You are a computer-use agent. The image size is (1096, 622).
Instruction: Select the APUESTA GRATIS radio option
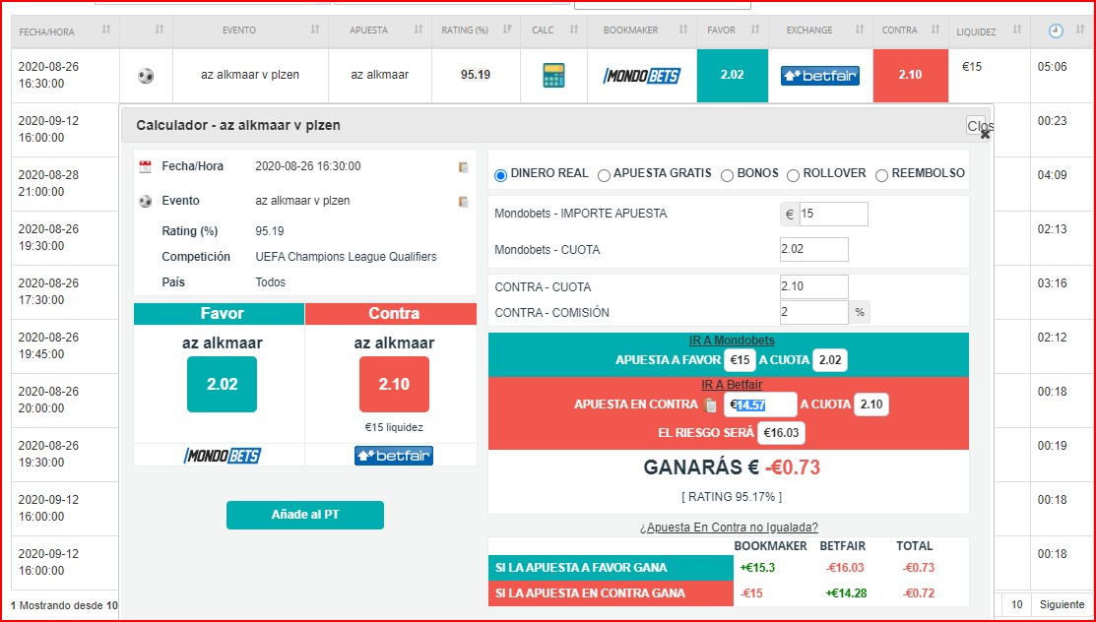coord(604,175)
